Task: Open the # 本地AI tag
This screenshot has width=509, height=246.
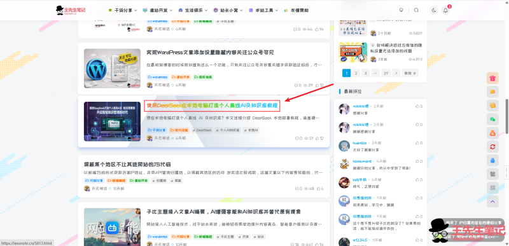Action: point(251,130)
